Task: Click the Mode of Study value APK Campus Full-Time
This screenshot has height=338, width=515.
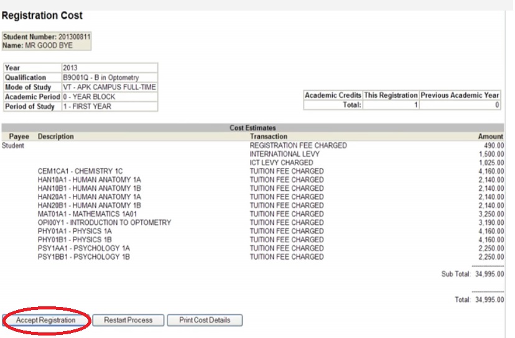Action: coord(108,88)
